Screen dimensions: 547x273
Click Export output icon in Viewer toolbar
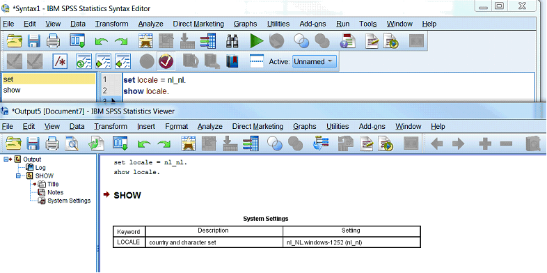pyautogui.click(x=97, y=143)
